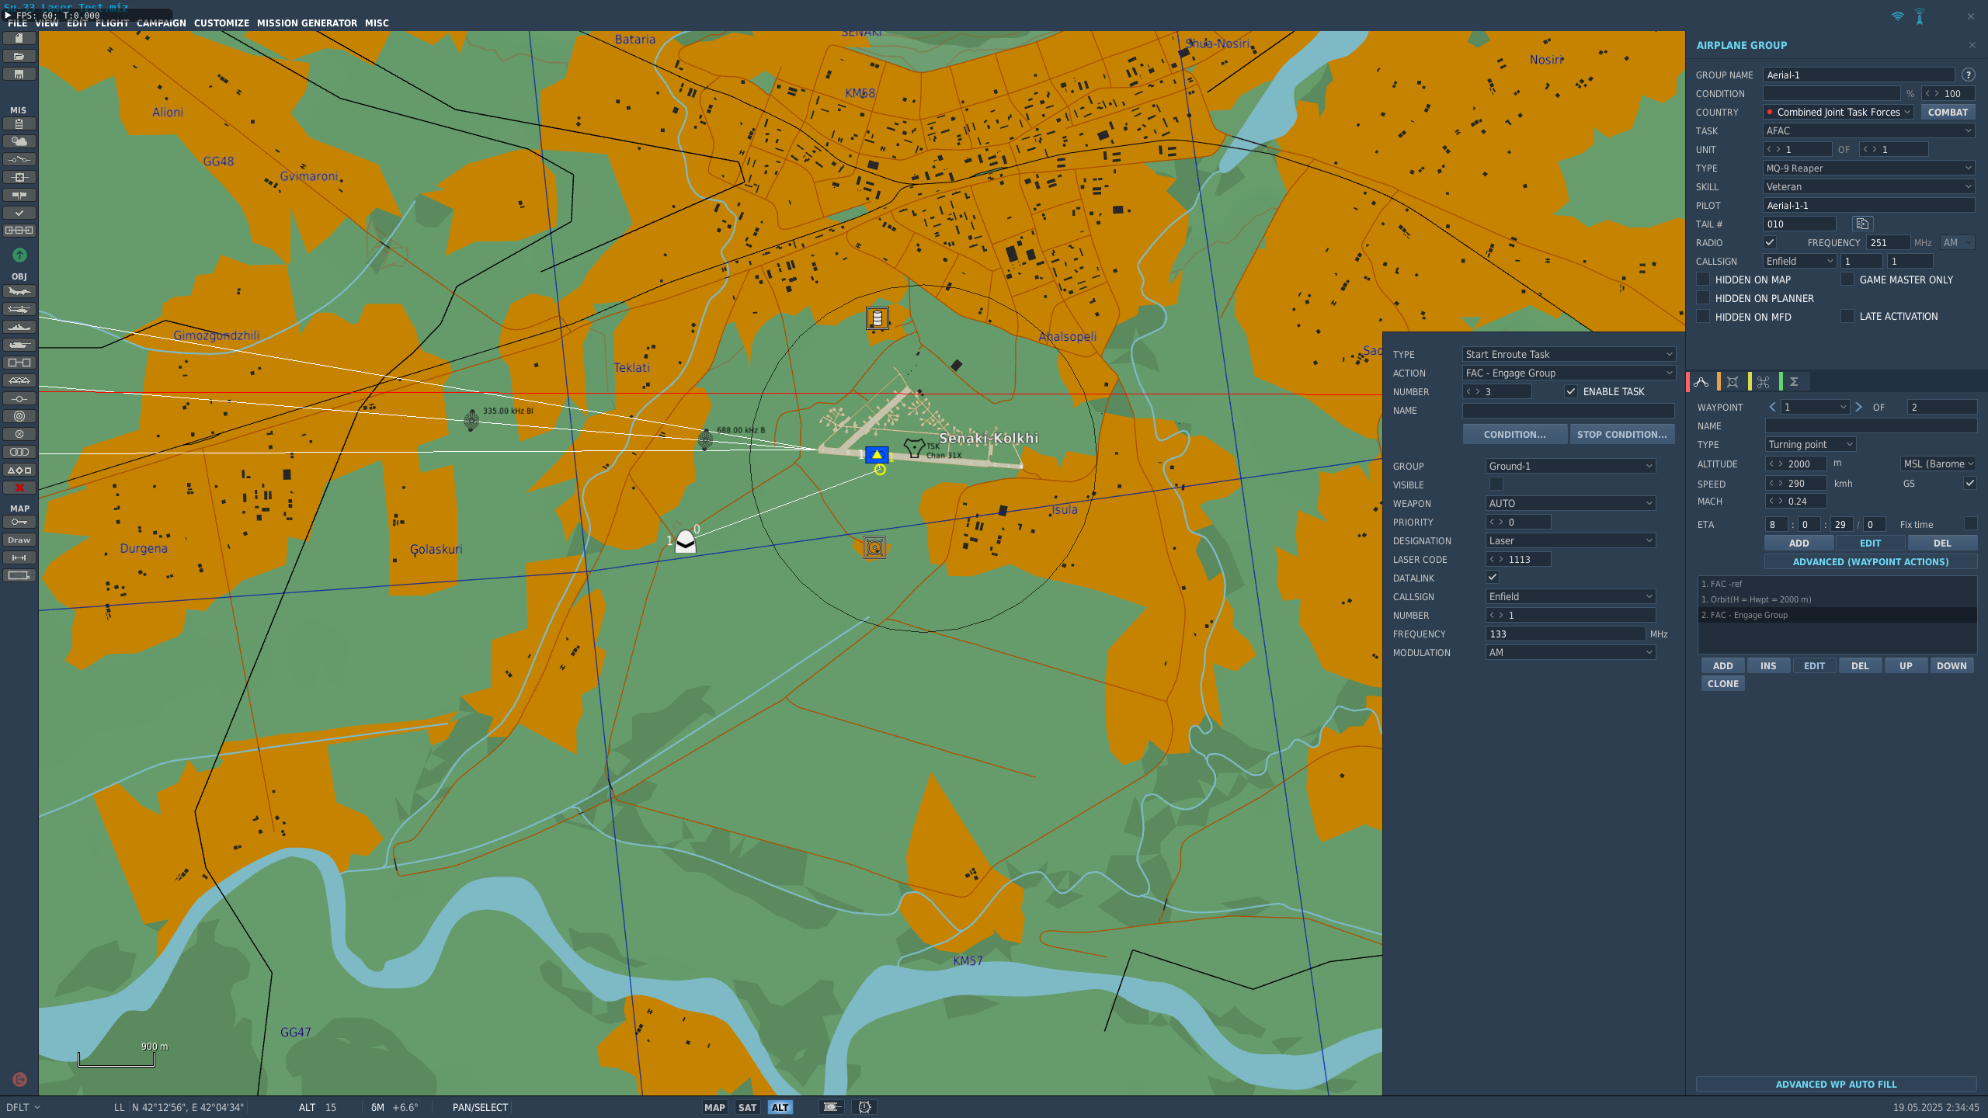Open the ACTION dropdown FAC - Engage Group
1988x1118 pixels.
click(x=1569, y=373)
